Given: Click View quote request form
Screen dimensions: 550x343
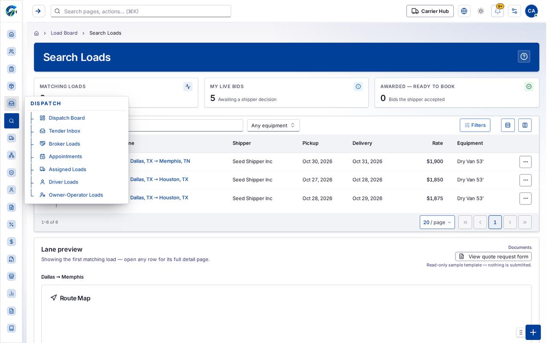Looking at the screenshot, I should 494,256.
